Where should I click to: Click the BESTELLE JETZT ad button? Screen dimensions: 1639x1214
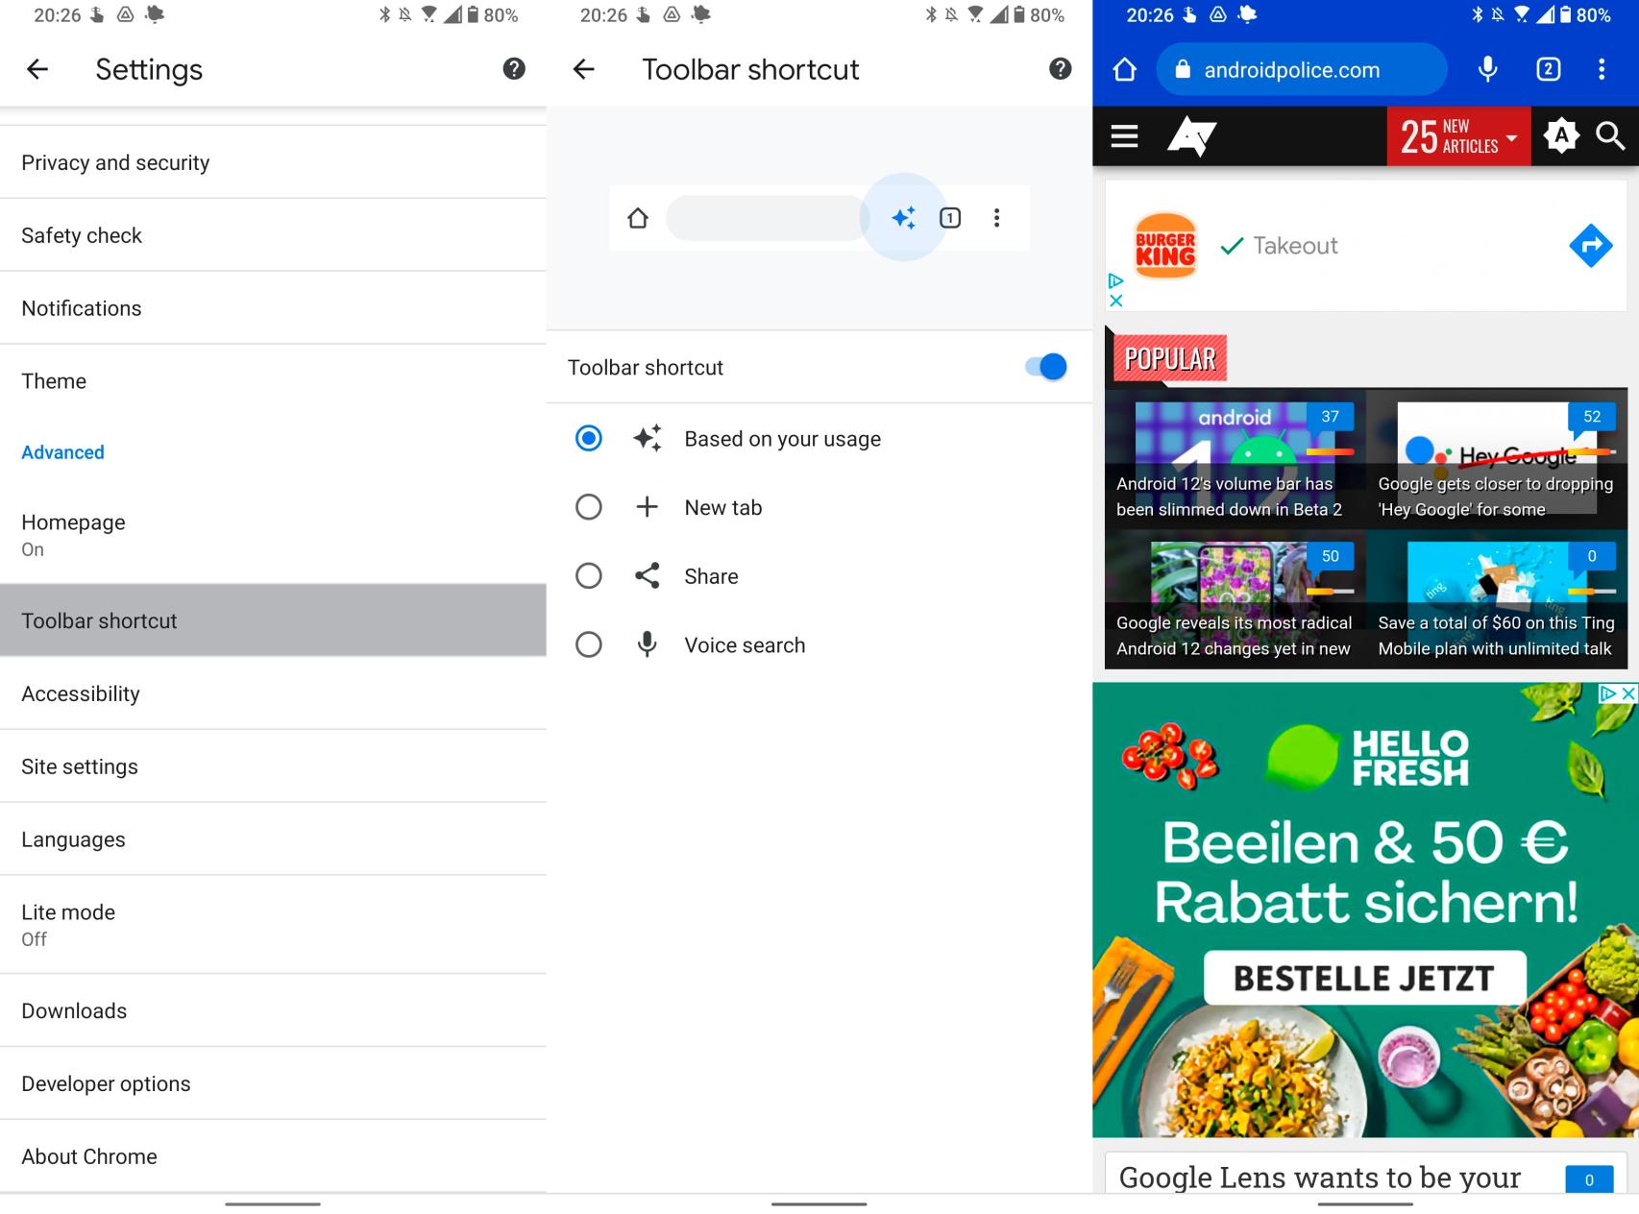click(x=1364, y=978)
